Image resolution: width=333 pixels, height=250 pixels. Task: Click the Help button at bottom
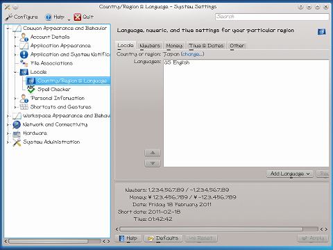(x=129, y=238)
